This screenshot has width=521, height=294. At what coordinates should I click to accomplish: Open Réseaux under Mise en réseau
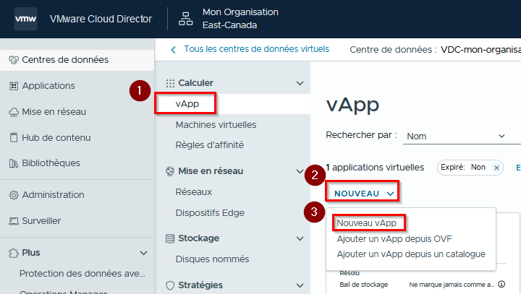(194, 192)
